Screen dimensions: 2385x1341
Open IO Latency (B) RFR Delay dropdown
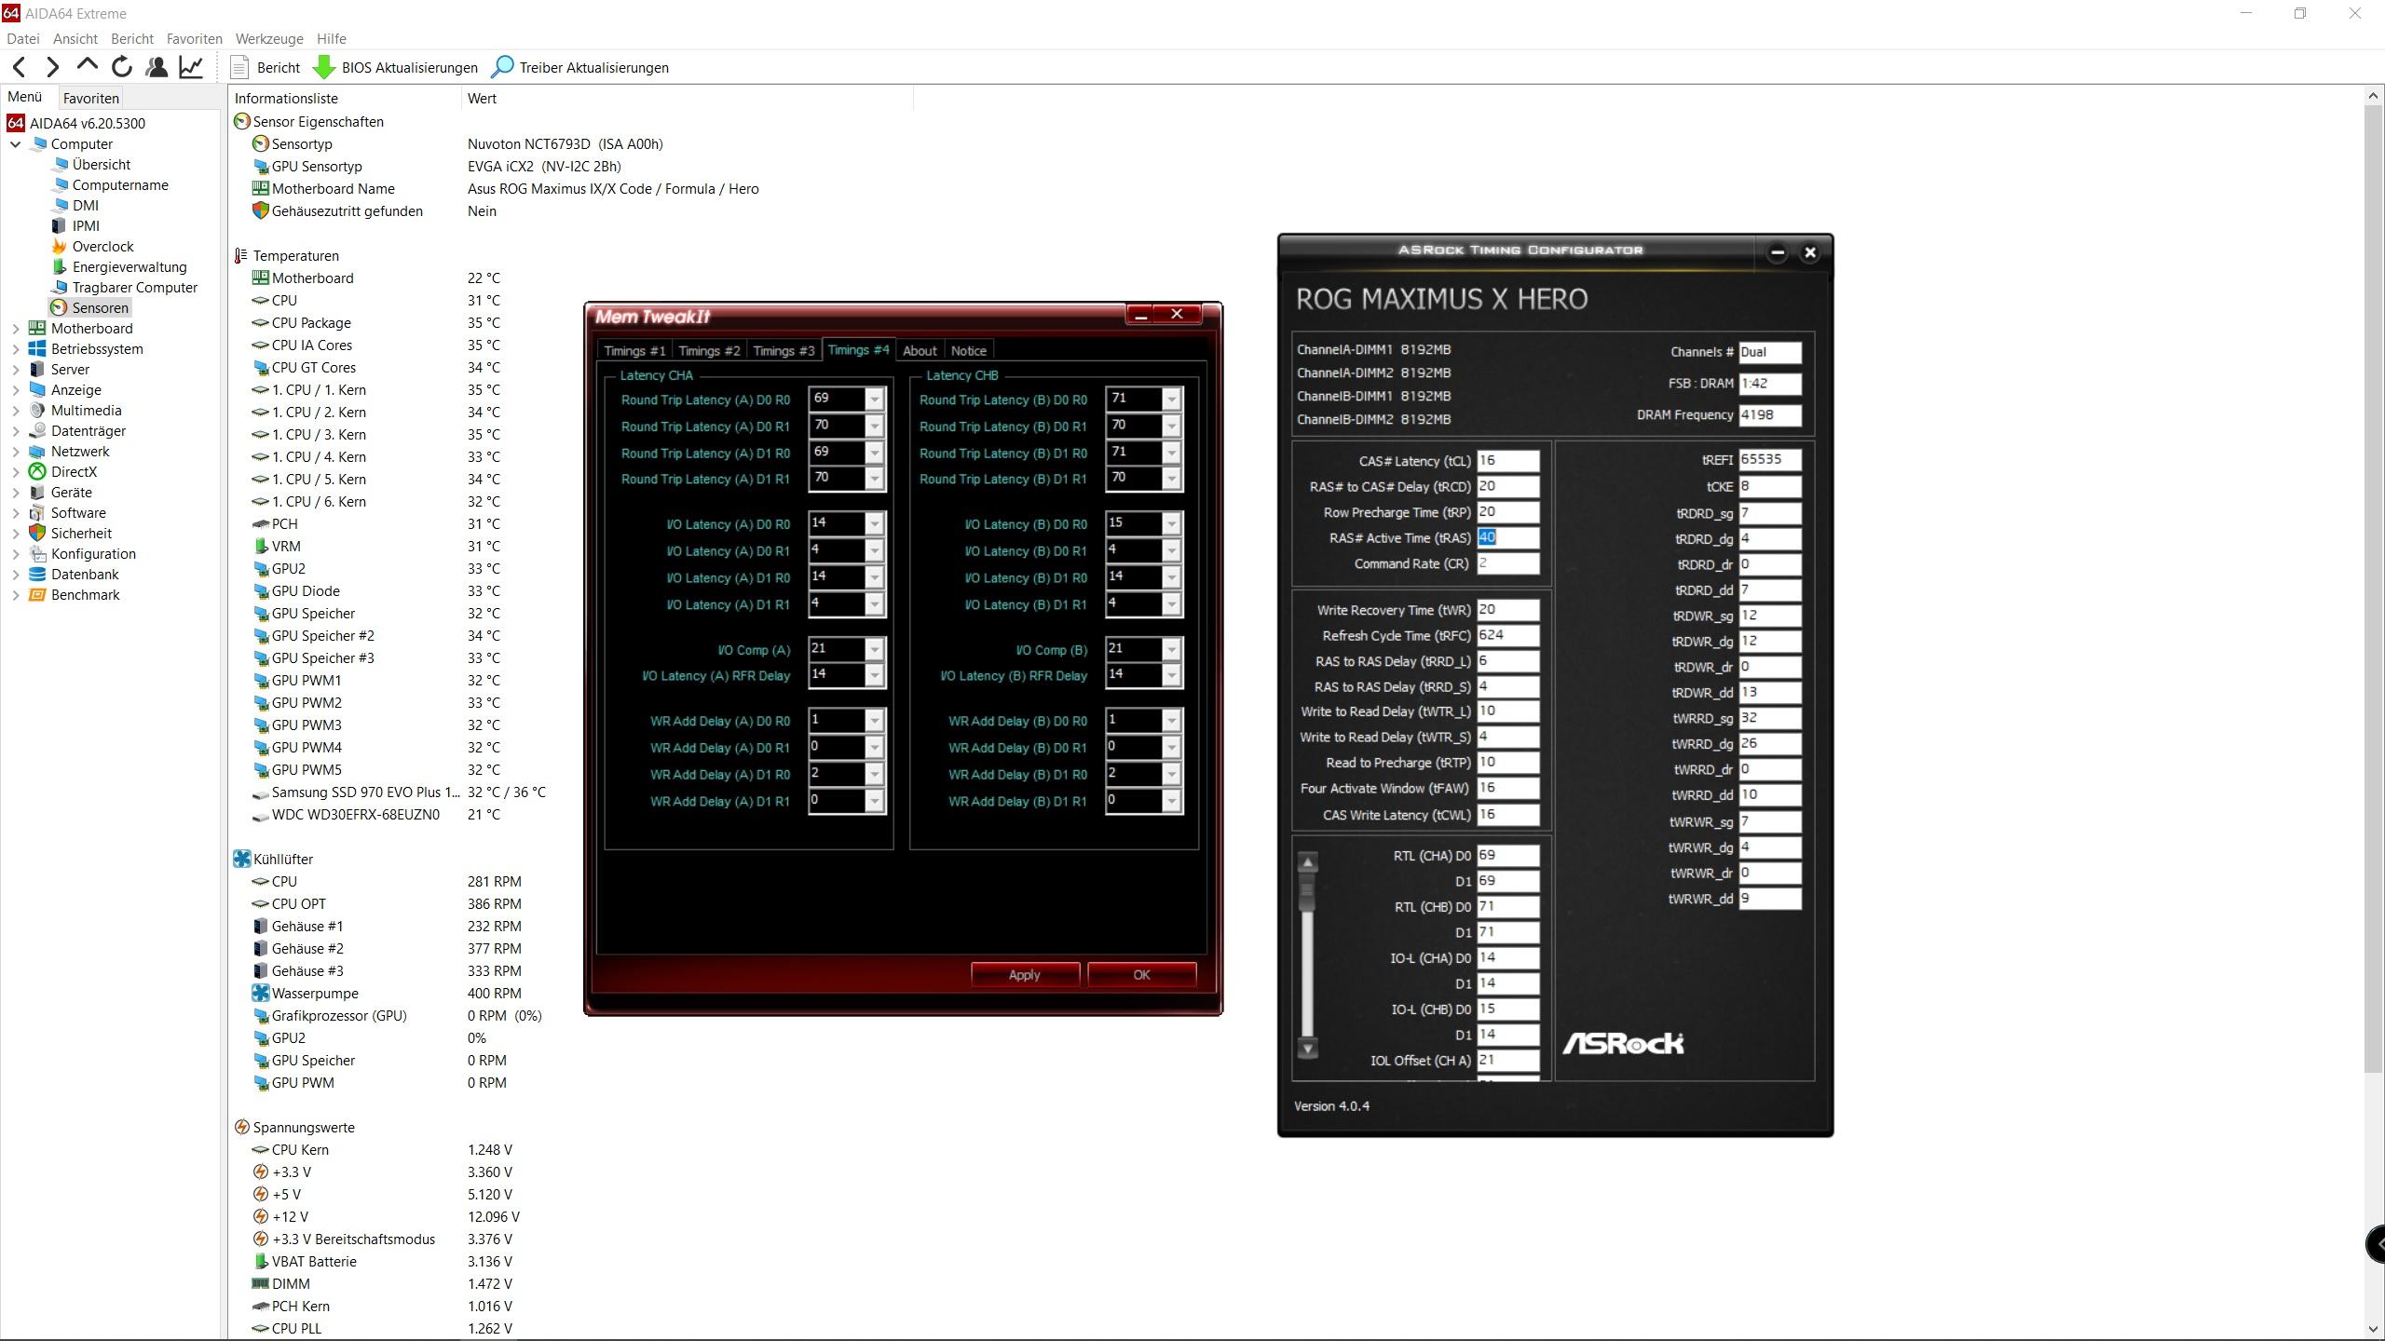tap(1171, 675)
